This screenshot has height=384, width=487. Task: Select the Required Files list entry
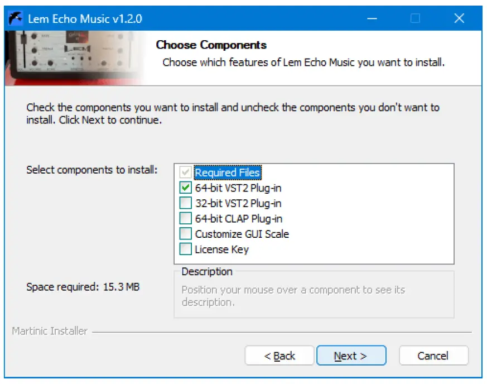tap(226, 172)
